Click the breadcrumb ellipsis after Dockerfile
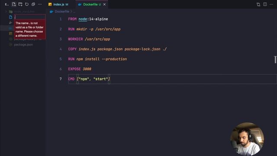 [74, 12]
